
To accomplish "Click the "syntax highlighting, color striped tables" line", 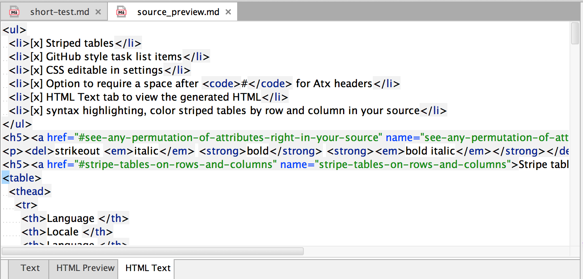I will [x=228, y=111].
